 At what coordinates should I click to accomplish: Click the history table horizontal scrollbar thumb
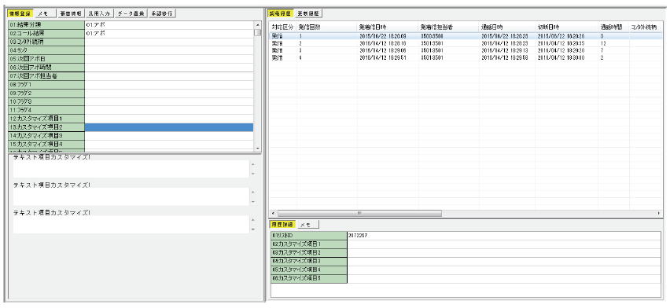[x=359, y=213]
